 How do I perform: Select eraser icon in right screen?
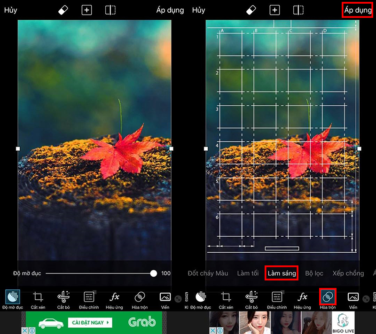(x=251, y=10)
